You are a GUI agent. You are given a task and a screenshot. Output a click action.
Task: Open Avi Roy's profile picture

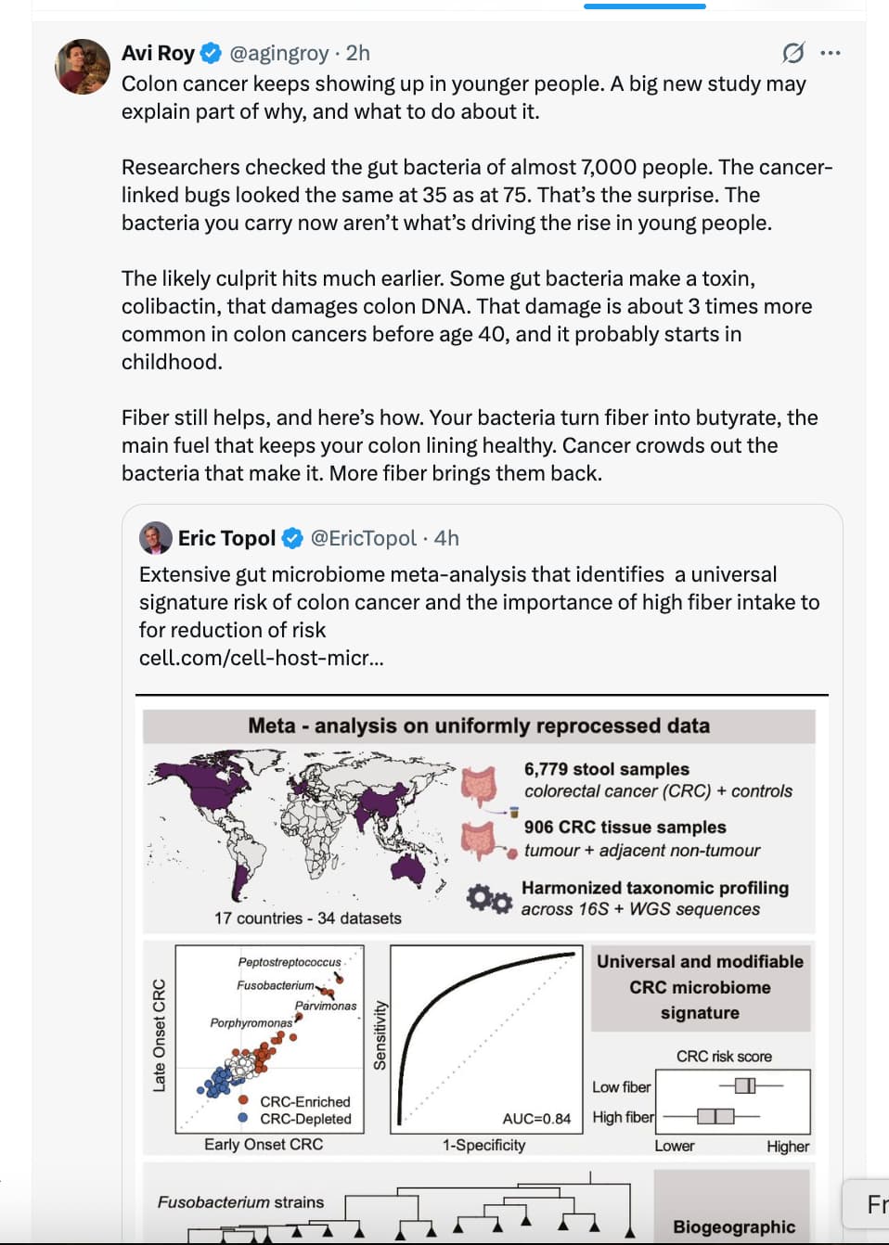point(83,67)
